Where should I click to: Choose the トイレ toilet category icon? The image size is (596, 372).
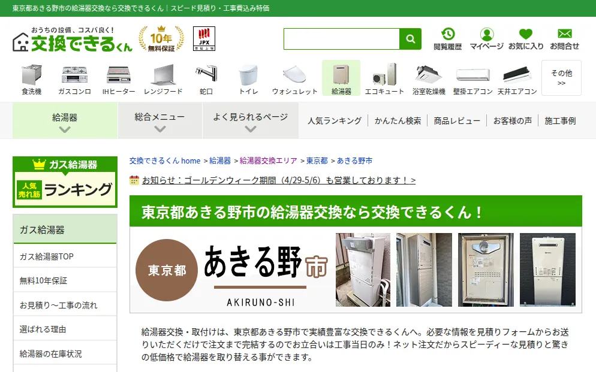tap(249, 78)
